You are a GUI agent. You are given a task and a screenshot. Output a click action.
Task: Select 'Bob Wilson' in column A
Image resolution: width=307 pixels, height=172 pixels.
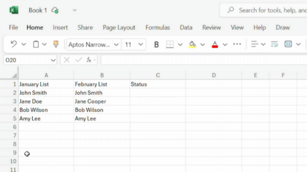(x=46, y=110)
